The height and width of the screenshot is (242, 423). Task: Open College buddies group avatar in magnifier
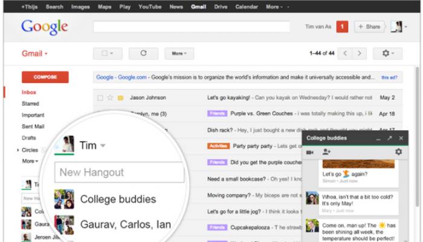pos(64,199)
